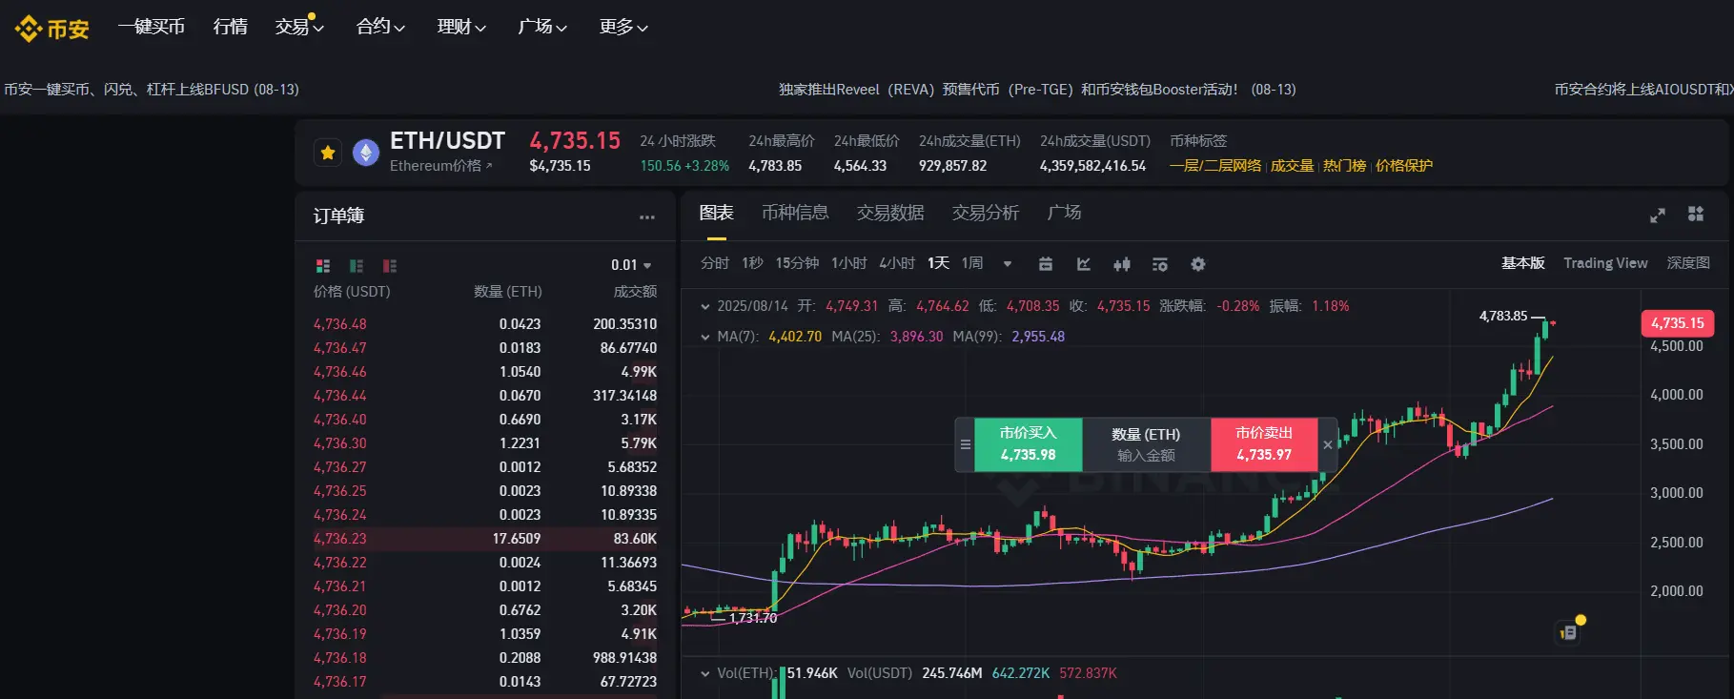Show sell orders only layout
The image size is (1734, 699).
[x=390, y=266]
